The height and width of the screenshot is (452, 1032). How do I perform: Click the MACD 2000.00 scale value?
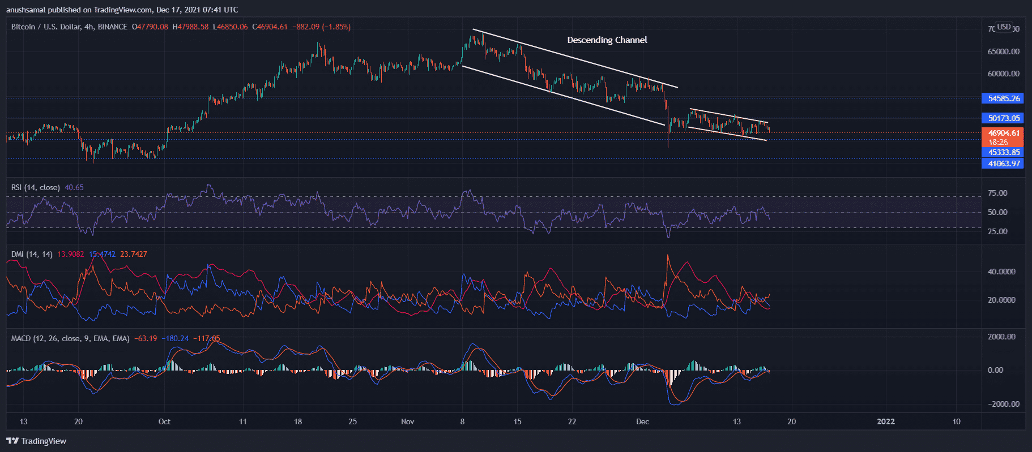click(1003, 337)
